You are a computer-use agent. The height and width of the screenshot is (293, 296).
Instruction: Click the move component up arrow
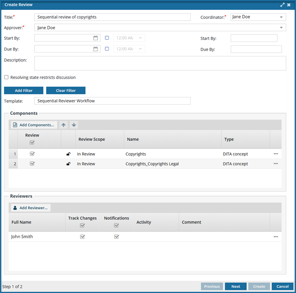[x=64, y=125]
